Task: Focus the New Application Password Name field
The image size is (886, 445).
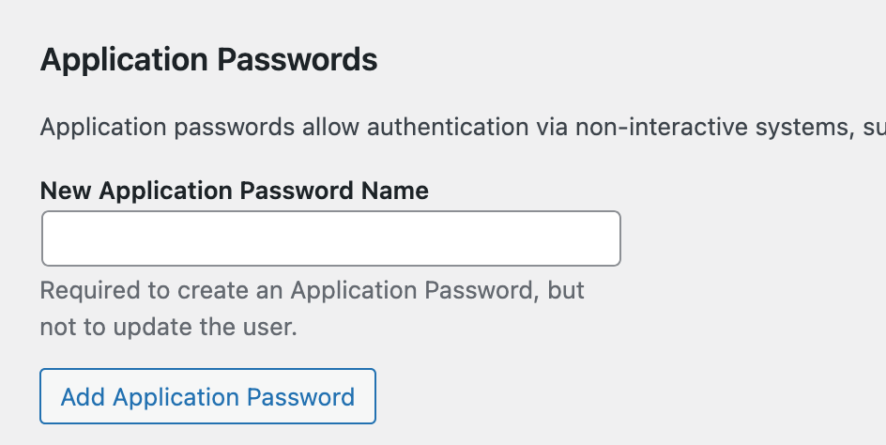Action: (330, 238)
